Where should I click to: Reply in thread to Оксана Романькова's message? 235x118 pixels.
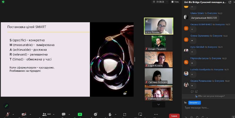(192, 92)
